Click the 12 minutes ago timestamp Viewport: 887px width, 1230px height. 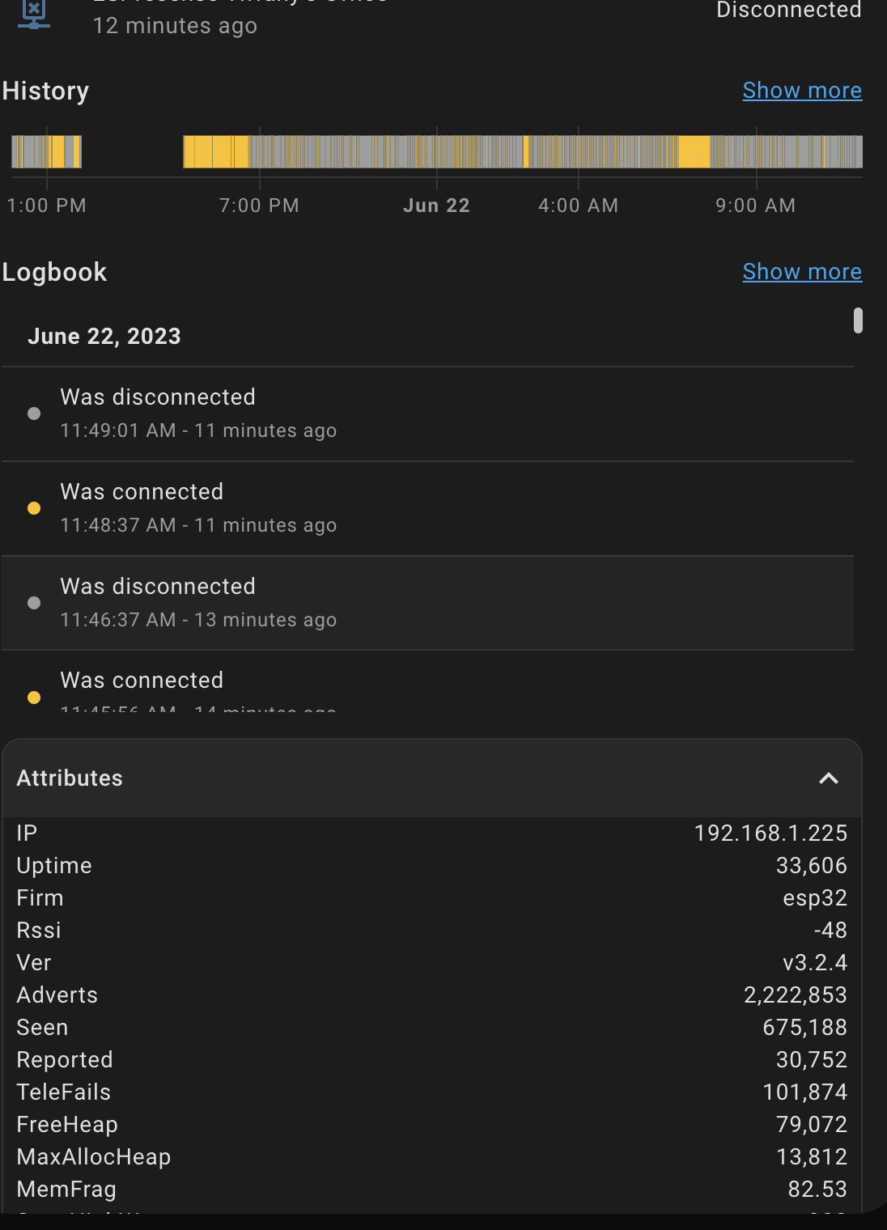coord(176,26)
